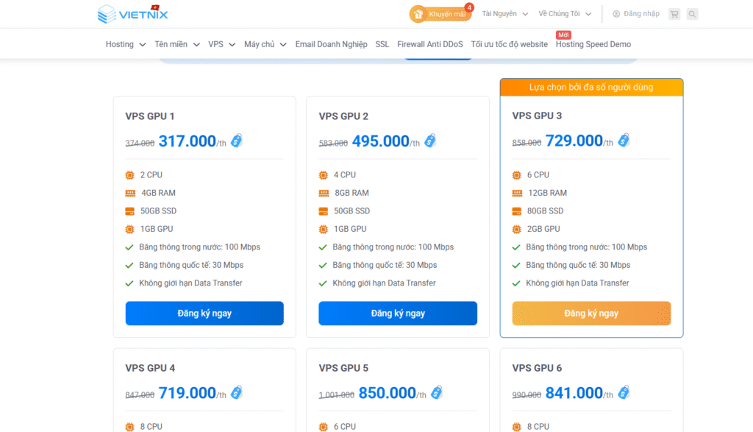753x432 pixels.
Task: Click the price tag icon on VPS GPU 4
Action: click(237, 392)
